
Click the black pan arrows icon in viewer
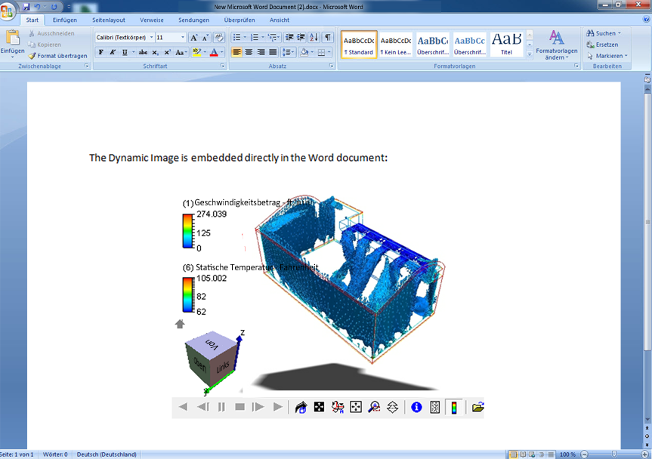319,407
